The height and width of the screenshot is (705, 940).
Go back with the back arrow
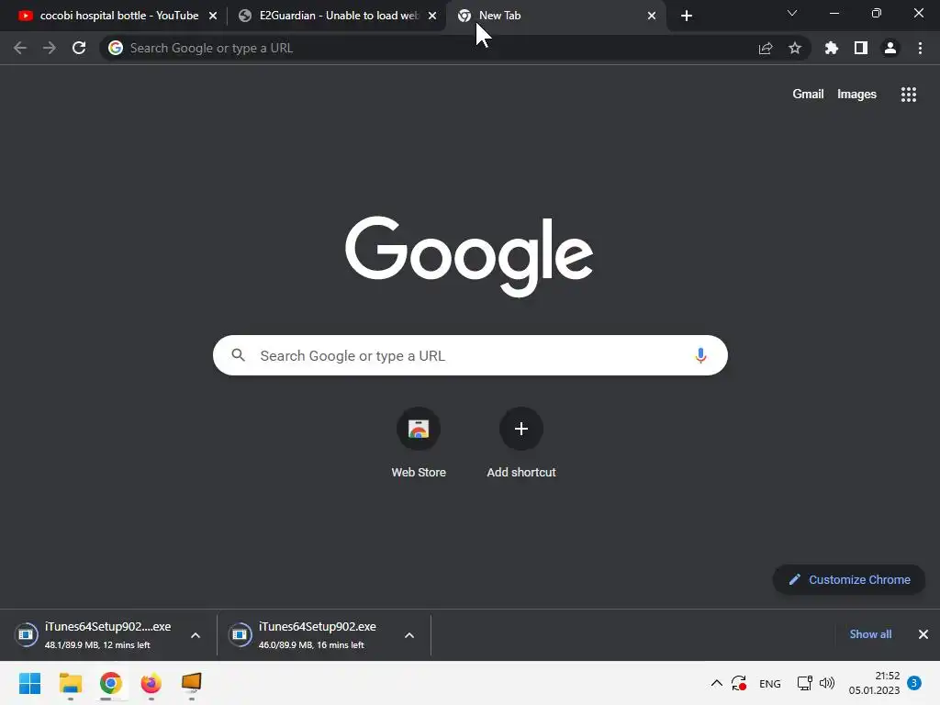coord(20,48)
